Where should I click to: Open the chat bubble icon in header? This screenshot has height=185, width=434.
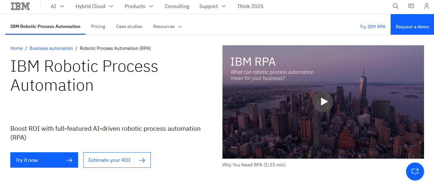[411, 6]
